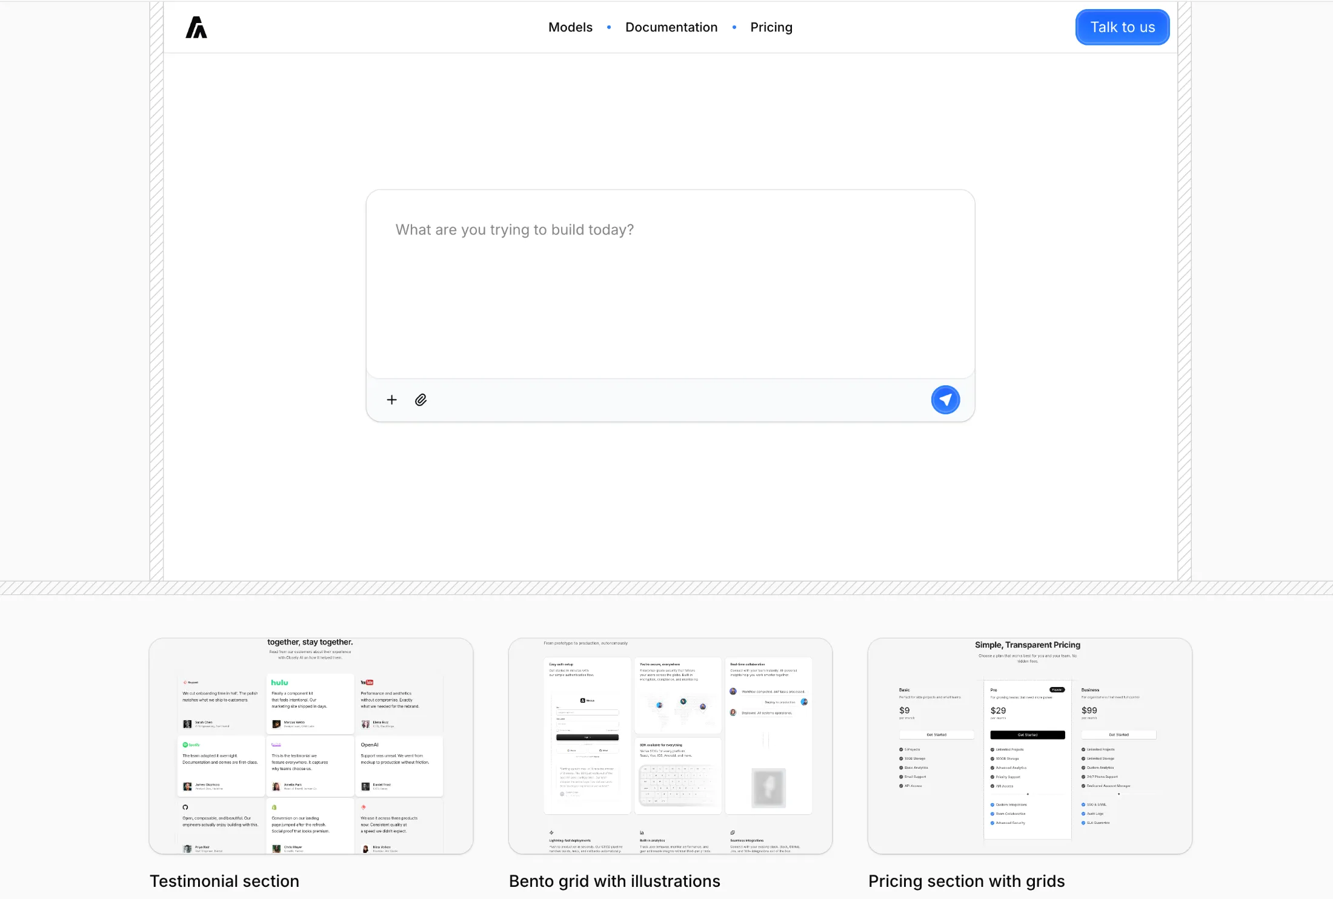Open the Models nav item
The height and width of the screenshot is (899, 1333).
(570, 27)
